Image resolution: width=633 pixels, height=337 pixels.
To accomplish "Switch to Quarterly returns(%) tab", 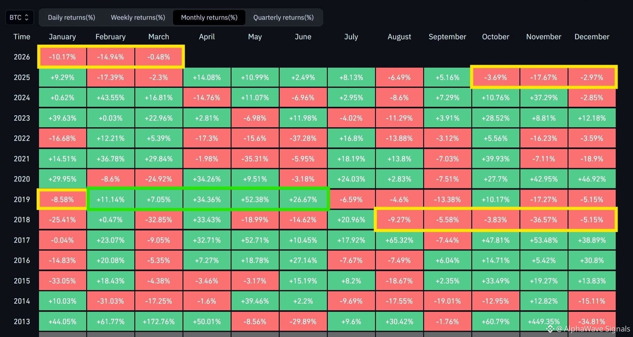I will point(283,17).
